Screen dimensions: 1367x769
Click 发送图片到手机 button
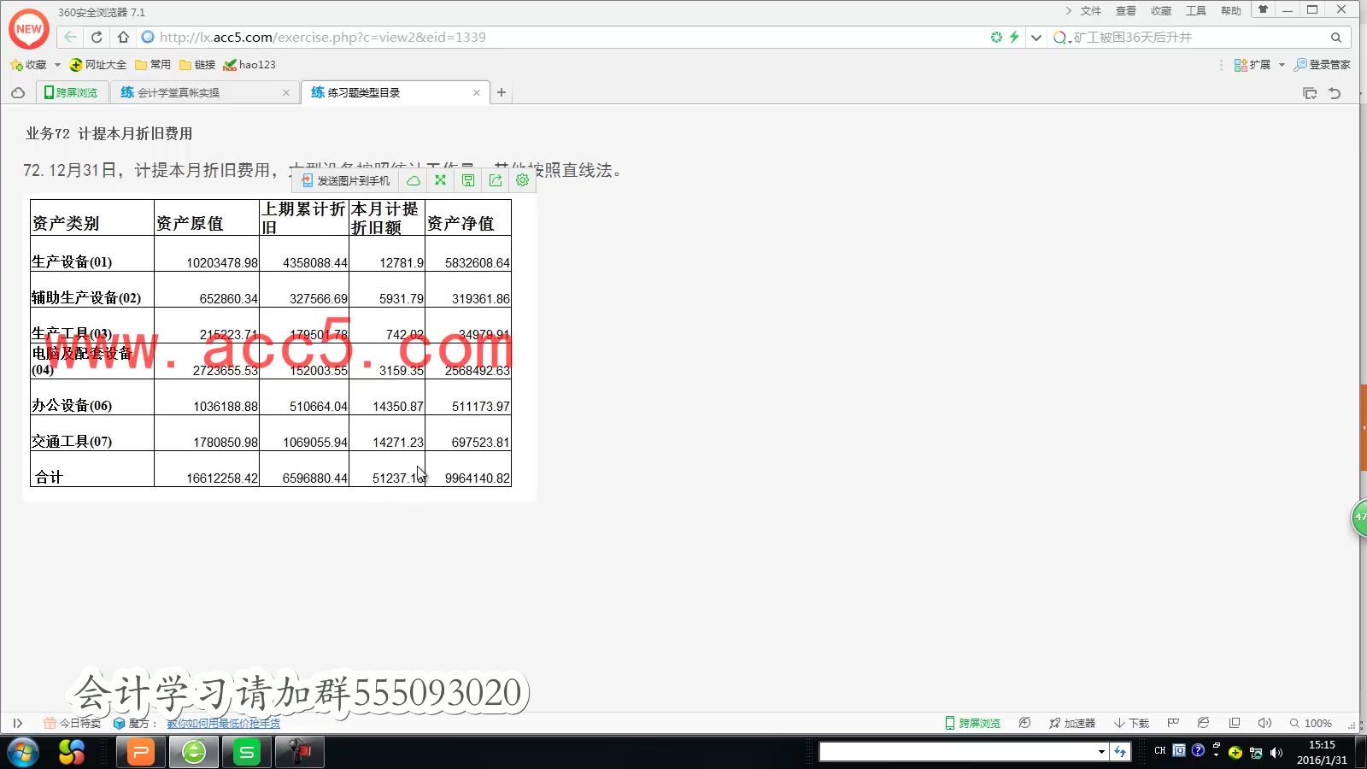pos(344,180)
